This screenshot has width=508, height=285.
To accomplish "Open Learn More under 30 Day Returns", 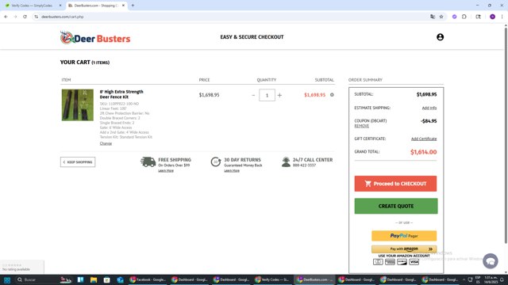I will point(232,171).
